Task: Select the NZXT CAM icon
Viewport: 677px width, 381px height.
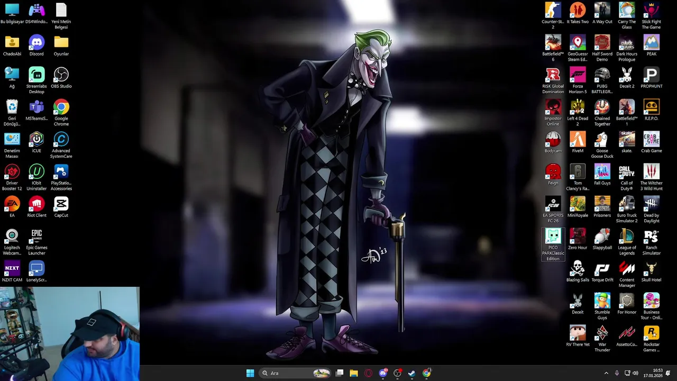Action: click(x=12, y=271)
